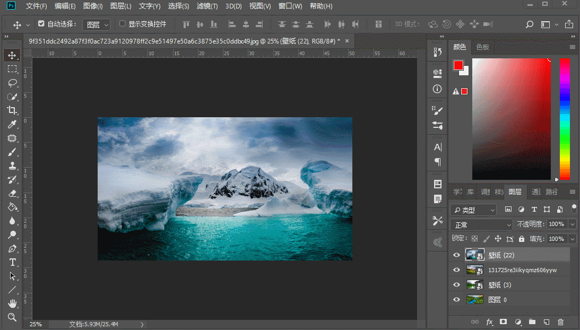Hide the 图层 0 layer
Viewport: 580px width, 330px height.
coord(456,300)
